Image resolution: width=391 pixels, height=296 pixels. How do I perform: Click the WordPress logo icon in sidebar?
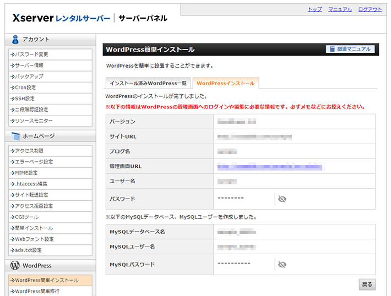15,265
